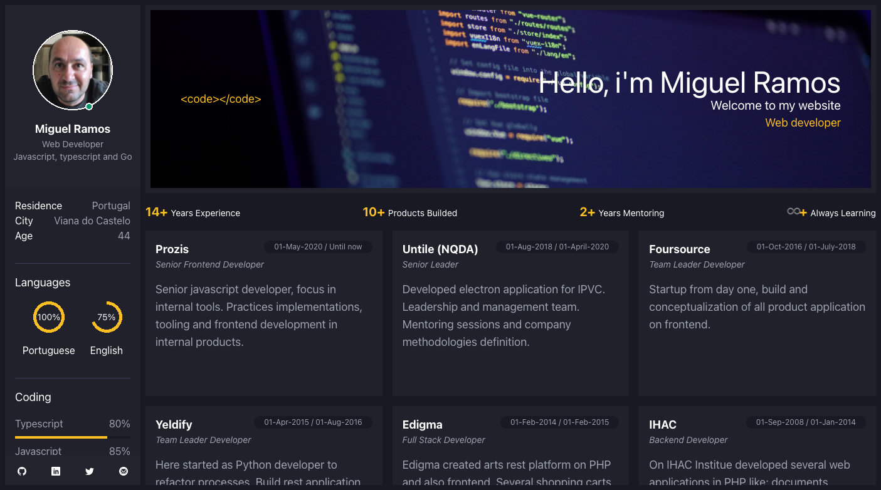Click the Portuguese 100% language ring

coord(49,317)
